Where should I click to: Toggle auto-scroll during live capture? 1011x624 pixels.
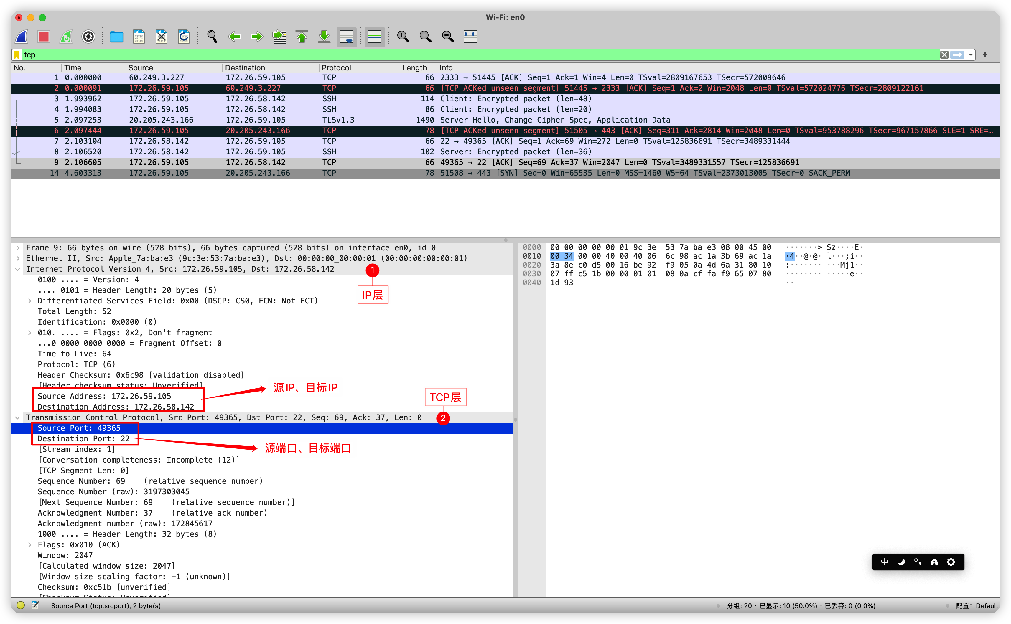coord(346,36)
